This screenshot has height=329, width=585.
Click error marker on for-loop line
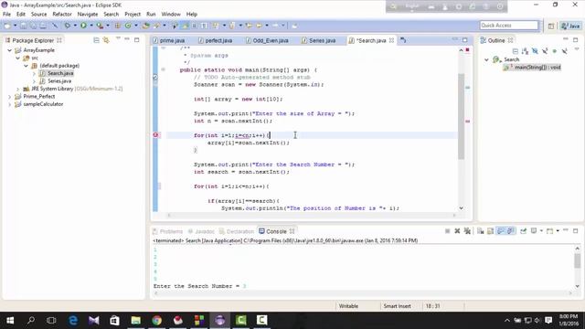155,135
